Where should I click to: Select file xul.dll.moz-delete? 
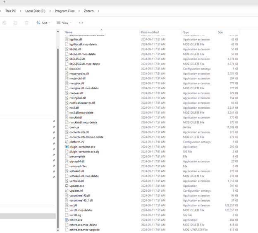click(81, 210)
